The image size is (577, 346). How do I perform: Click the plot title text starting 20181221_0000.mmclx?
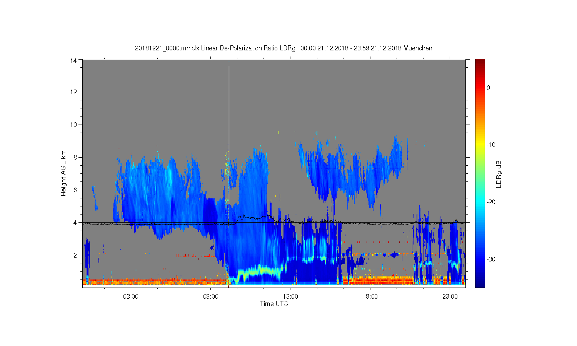tap(283, 48)
